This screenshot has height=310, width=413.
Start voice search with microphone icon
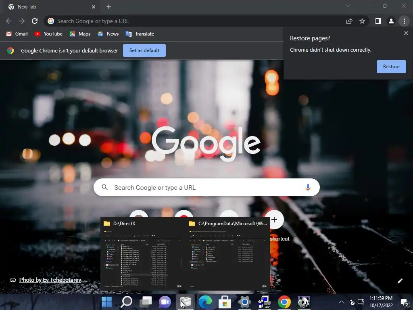pyautogui.click(x=308, y=187)
